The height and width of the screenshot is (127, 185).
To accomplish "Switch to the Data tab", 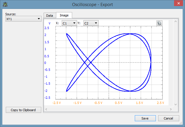I will (x=50, y=16).
